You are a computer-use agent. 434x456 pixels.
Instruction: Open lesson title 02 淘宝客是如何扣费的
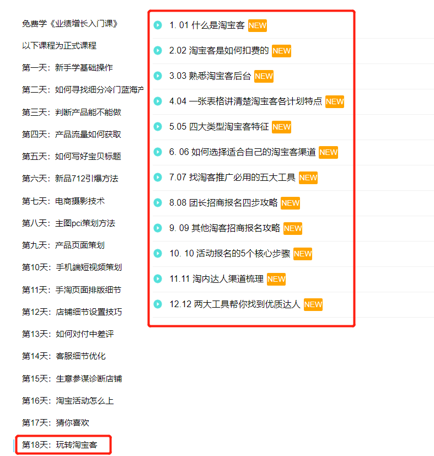(219, 51)
